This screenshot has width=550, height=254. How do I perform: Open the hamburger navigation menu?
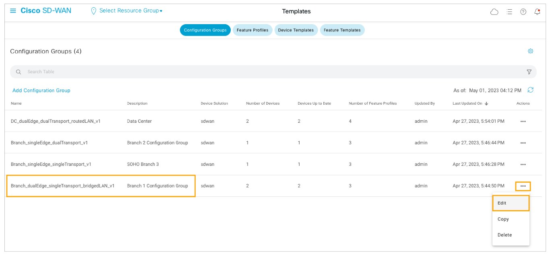point(13,11)
